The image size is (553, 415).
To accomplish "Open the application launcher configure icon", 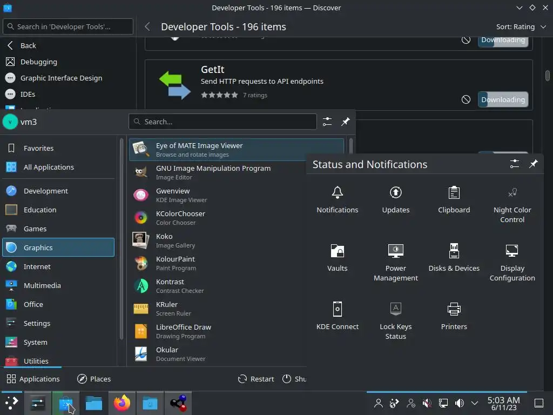I will [x=327, y=122].
